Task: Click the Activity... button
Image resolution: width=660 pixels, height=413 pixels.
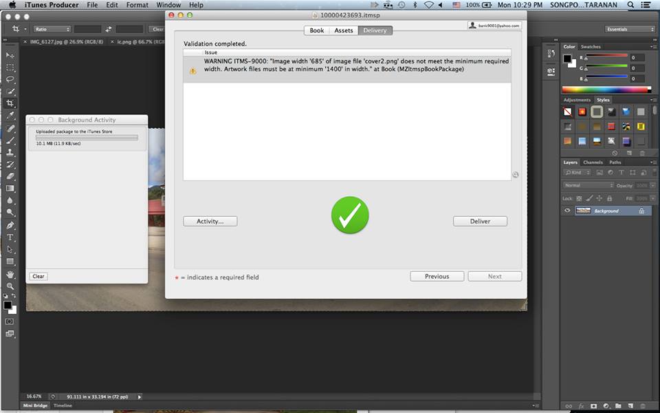Action: pyautogui.click(x=210, y=221)
